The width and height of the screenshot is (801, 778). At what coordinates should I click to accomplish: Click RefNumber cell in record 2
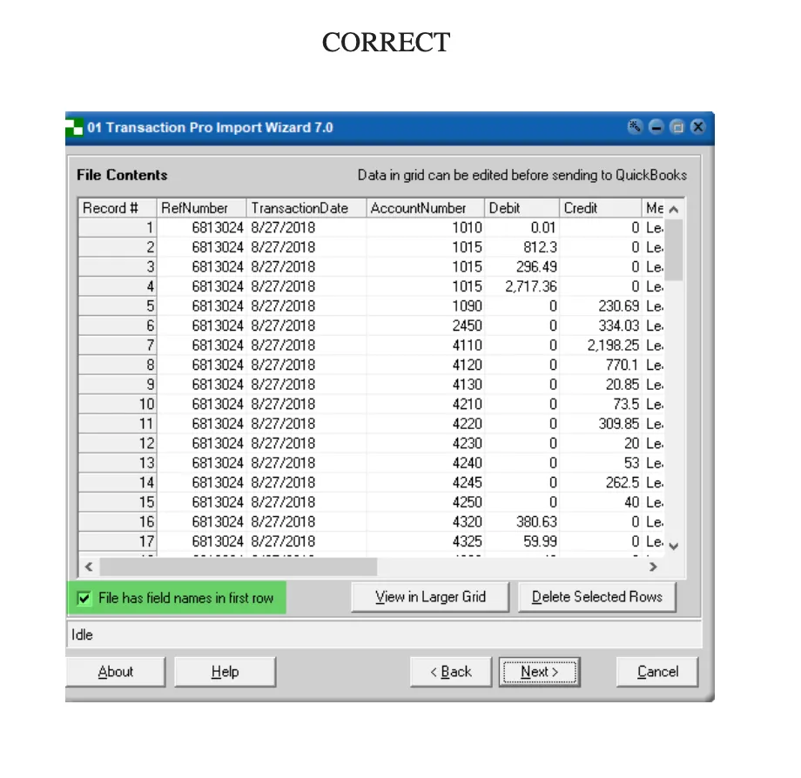point(201,247)
